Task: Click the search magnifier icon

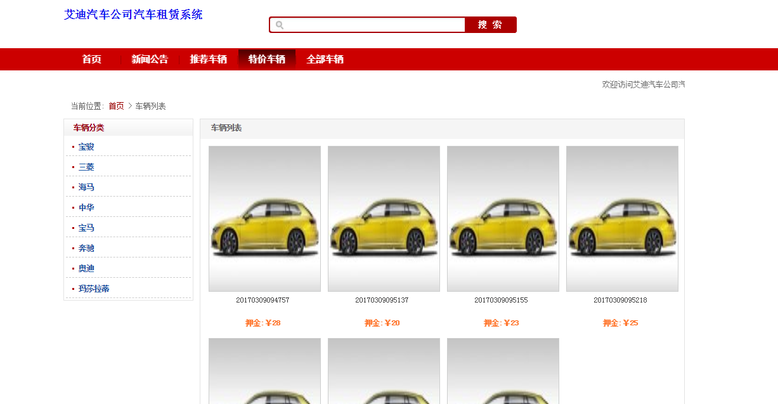Action: click(x=279, y=25)
